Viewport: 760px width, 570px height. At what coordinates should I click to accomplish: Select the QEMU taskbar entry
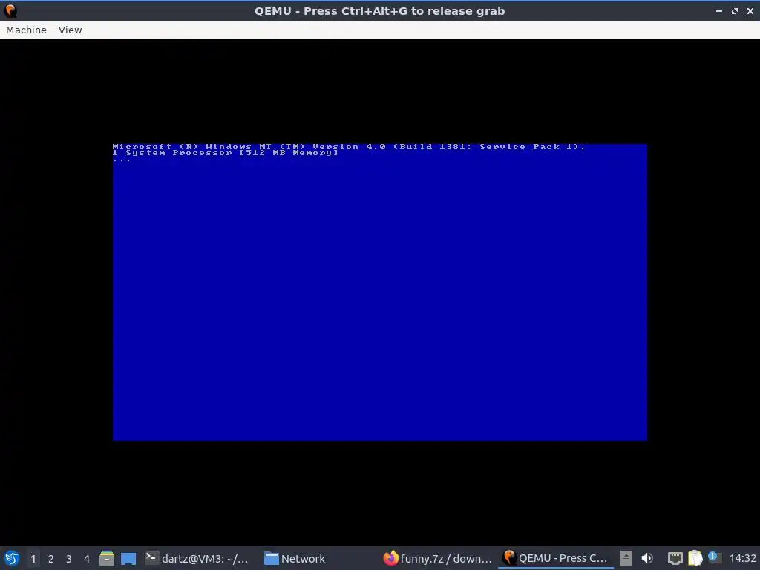[x=555, y=558]
